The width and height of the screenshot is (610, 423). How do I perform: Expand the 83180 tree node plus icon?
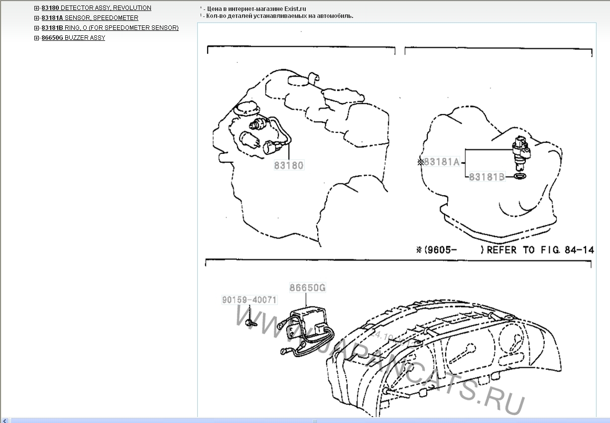coord(37,8)
